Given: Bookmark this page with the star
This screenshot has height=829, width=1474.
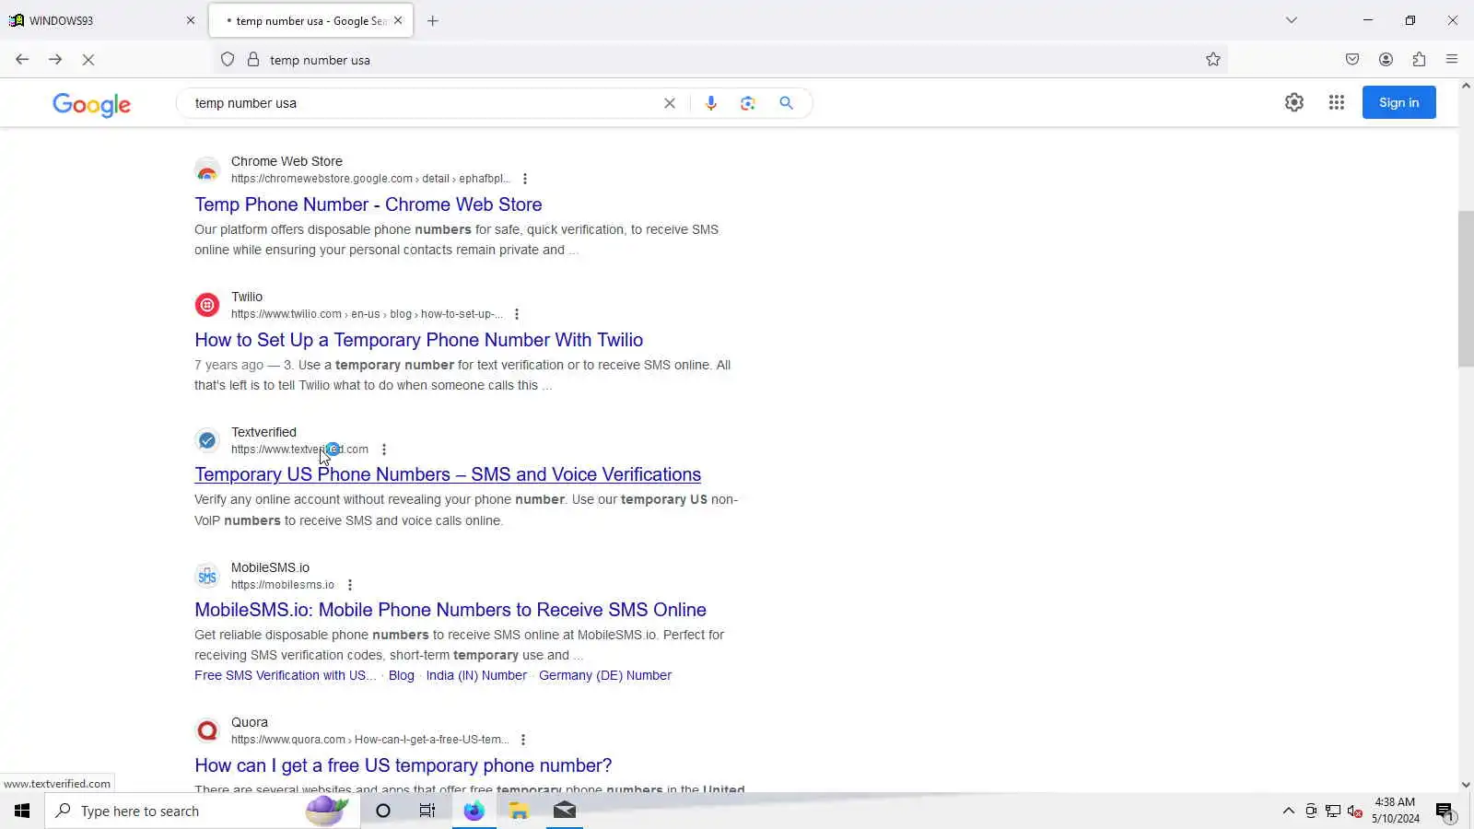Looking at the screenshot, I should [x=1213, y=60].
